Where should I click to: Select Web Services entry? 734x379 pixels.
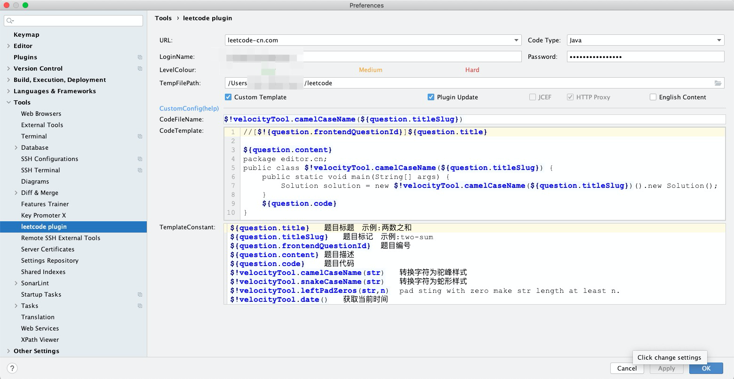pos(40,329)
